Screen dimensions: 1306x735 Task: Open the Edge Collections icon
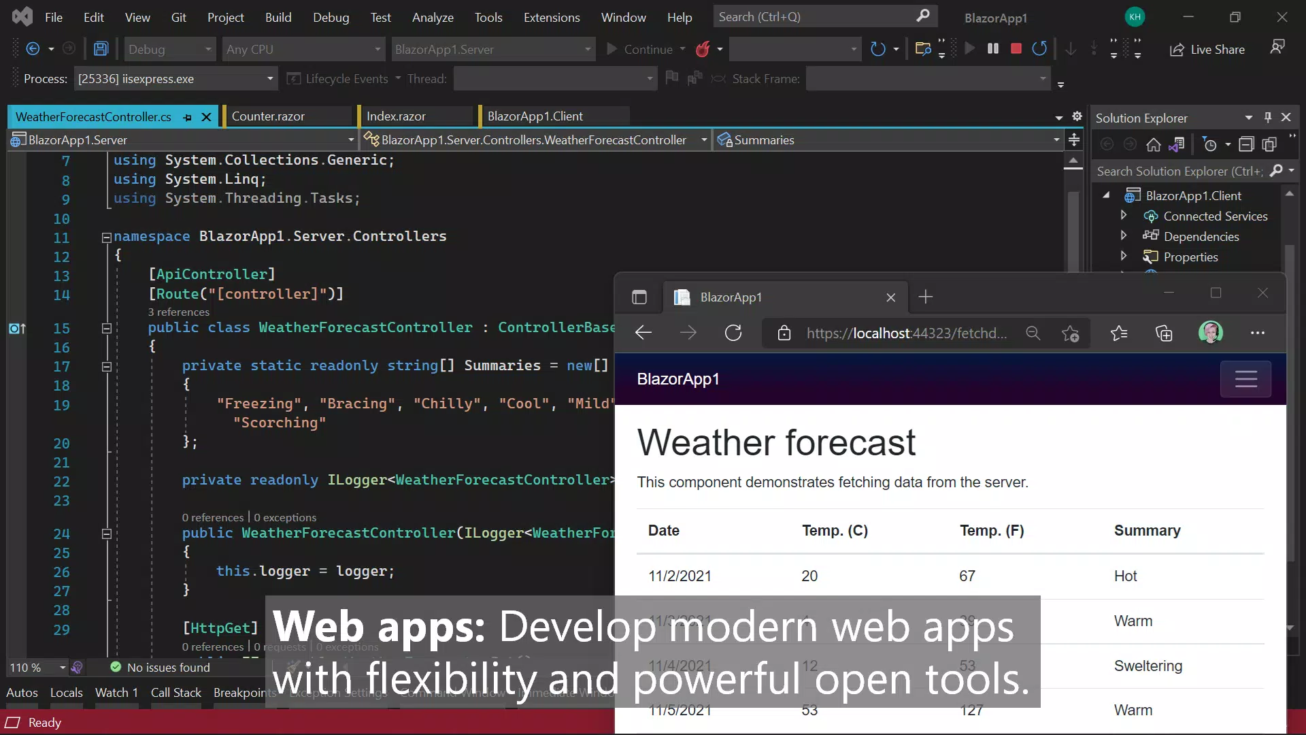(1164, 333)
